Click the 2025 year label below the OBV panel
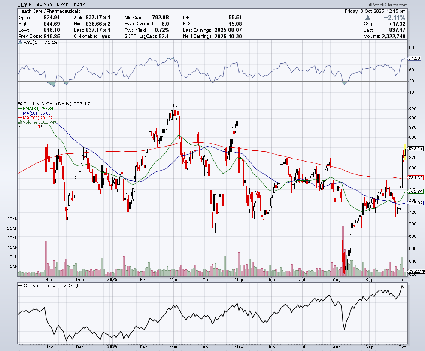The width and height of the screenshot is (425, 351). point(112,347)
